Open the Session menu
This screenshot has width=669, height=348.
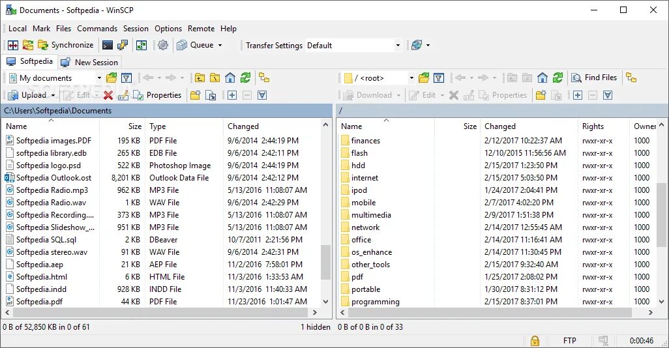point(136,29)
